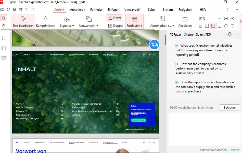Click the fit height icon
The height and width of the screenshot is (153, 242).
[220, 26]
